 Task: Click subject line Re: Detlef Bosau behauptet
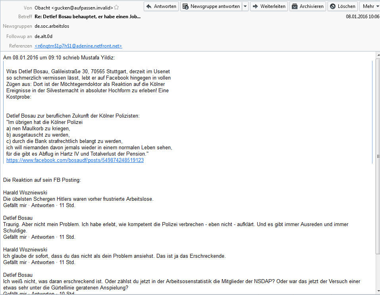pos(87,17)
